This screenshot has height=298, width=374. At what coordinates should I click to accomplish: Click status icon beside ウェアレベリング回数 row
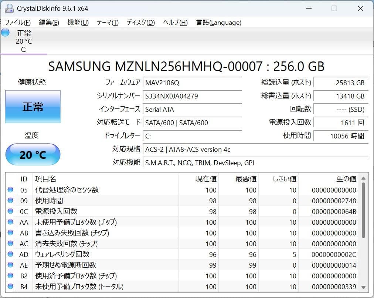pos(11,254)
